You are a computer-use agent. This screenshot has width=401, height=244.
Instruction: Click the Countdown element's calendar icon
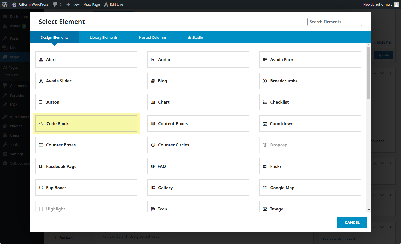pyautogui.click(x=265, y=124)
